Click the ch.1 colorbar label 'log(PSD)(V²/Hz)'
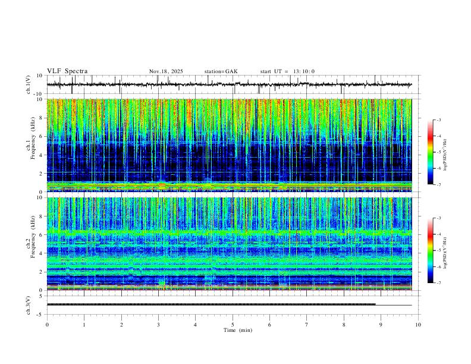 pos(445,155)
